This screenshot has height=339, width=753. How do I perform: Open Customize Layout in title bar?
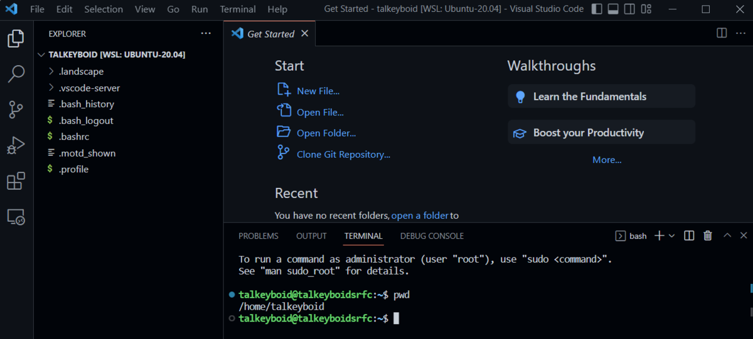click(646, 9)
